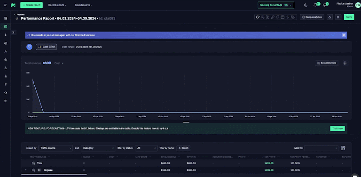Open Saved reports menu
This screenshot has width=361, height=177.
coord(83,5)
